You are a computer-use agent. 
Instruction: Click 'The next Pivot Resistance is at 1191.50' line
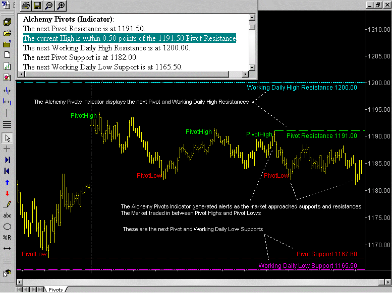84,29
